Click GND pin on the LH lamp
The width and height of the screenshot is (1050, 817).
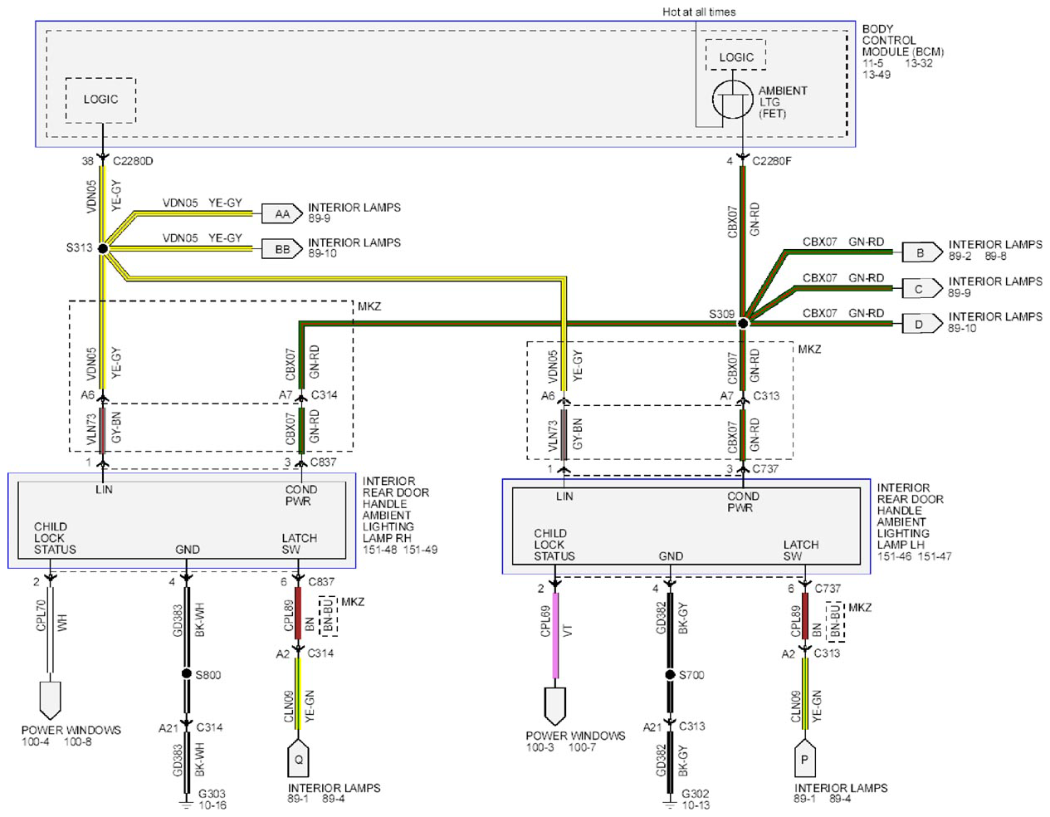click(671, 556)
